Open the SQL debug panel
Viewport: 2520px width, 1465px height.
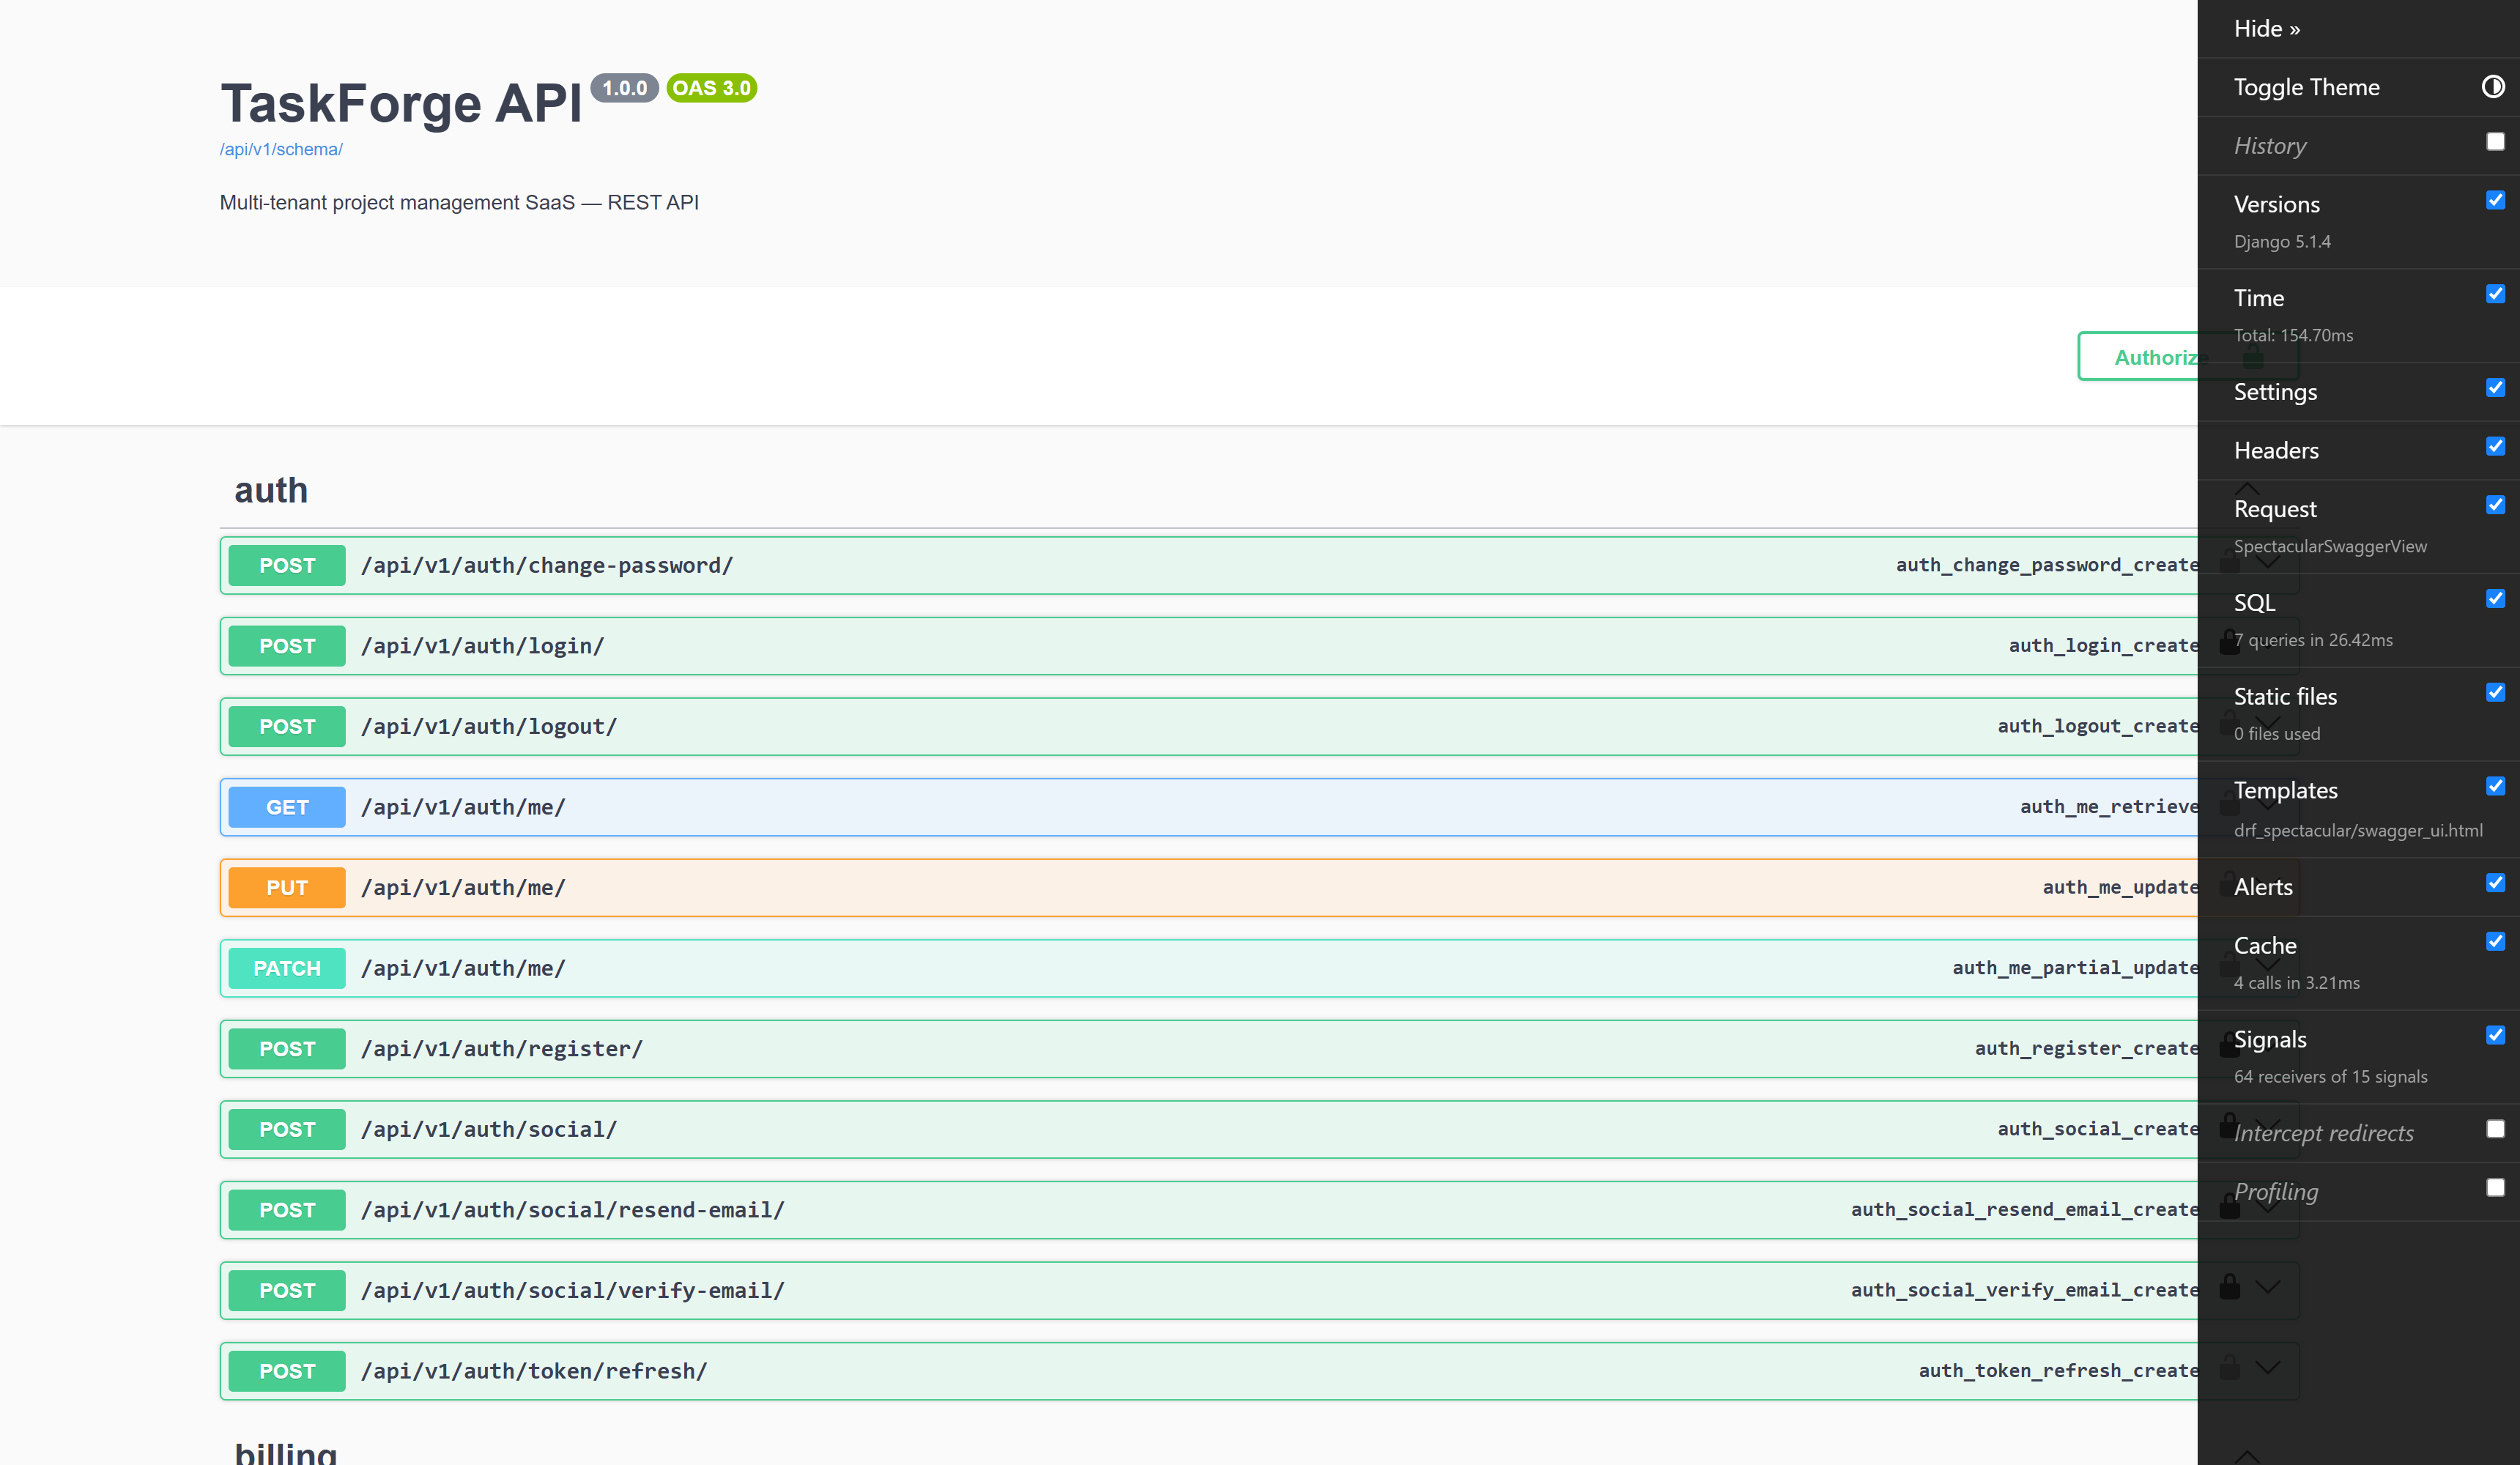pos(2254,603)
